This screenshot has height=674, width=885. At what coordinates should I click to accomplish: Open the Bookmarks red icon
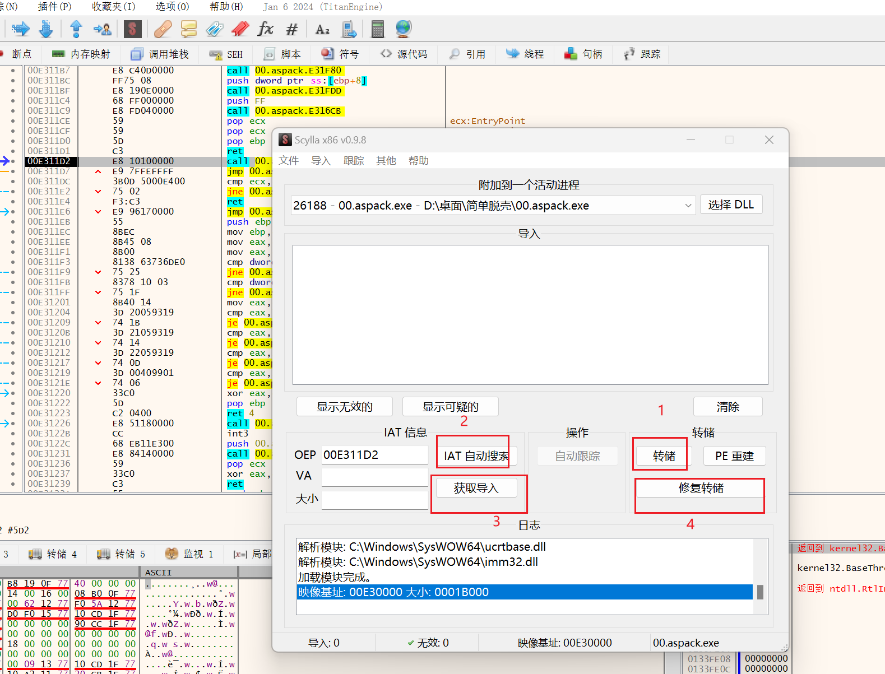click(240, 29)
